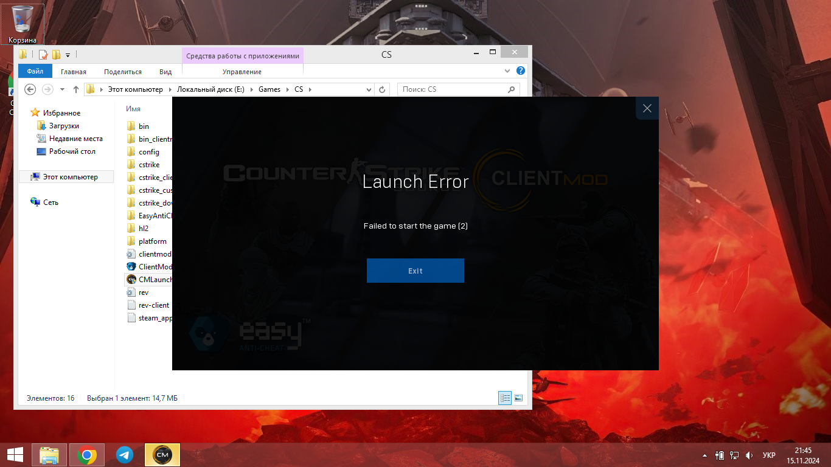Viewport: 831px width, 467px height.
Task: Click Локальный диск (E:) breadcrumb
Action: coord(210,89)
